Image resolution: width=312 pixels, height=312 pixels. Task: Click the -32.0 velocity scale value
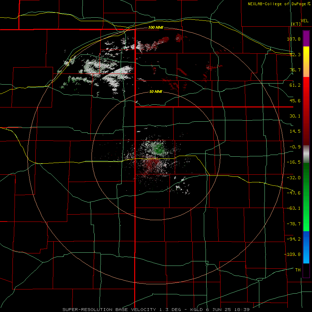294,178
